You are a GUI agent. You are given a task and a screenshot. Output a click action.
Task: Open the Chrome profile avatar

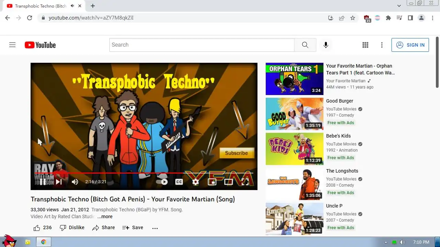pyautogui.click(x=421, y=18)
